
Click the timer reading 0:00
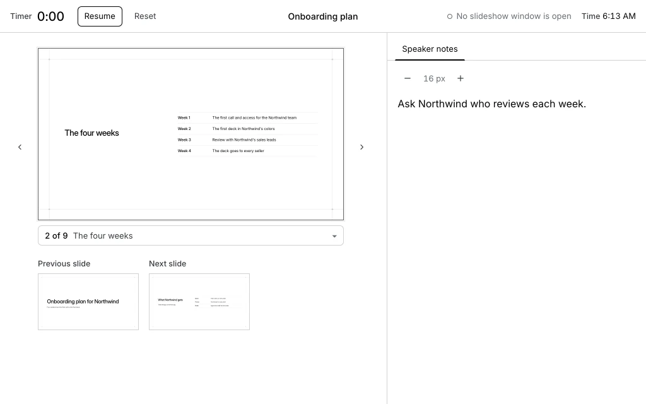point(50,16)
